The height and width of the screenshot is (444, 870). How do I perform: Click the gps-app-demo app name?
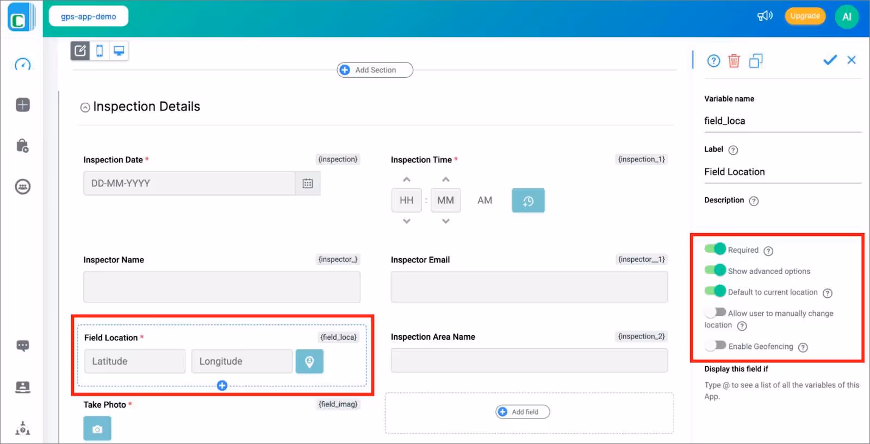click(89, 16)
